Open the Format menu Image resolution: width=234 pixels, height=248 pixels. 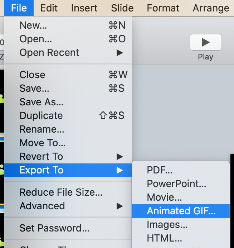163,8
